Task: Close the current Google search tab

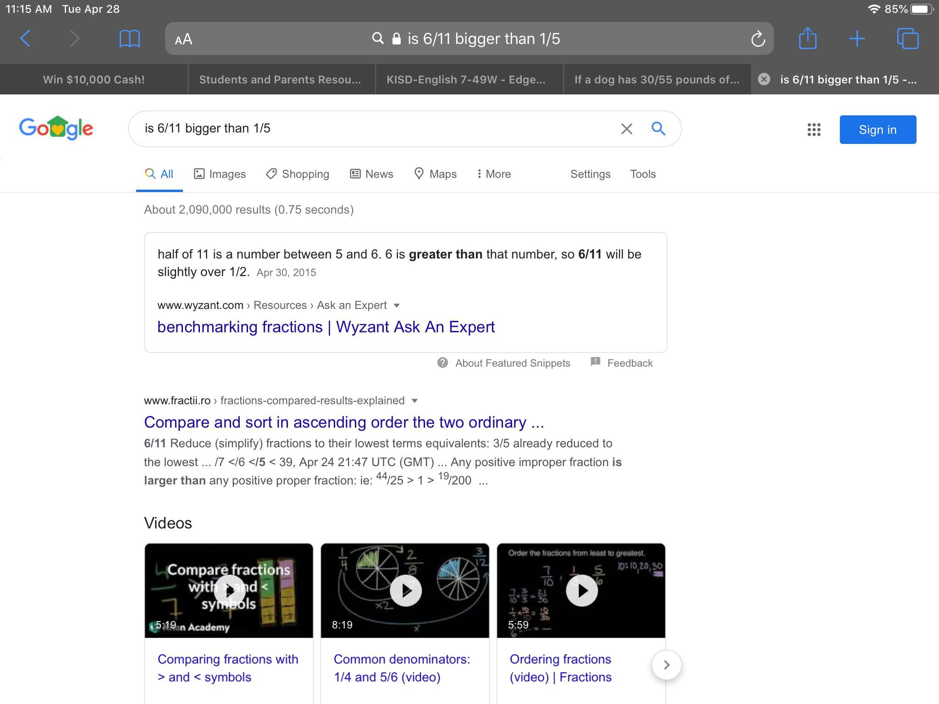Action: [763, 79]
